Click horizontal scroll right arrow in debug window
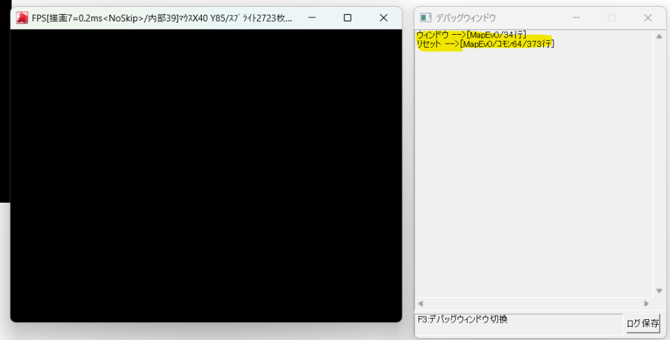This screenshot has width=670, height=340. tap(647, 304)
